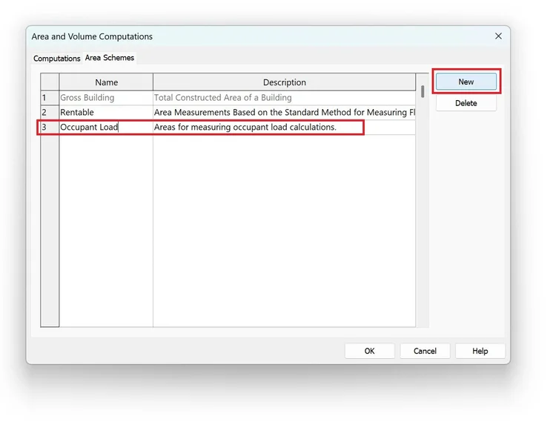This screenshot has height=433, width=556.
Task: Click 'Areas for measuring occupant load calculations.' cell
Action: click(x=284, y=127)
